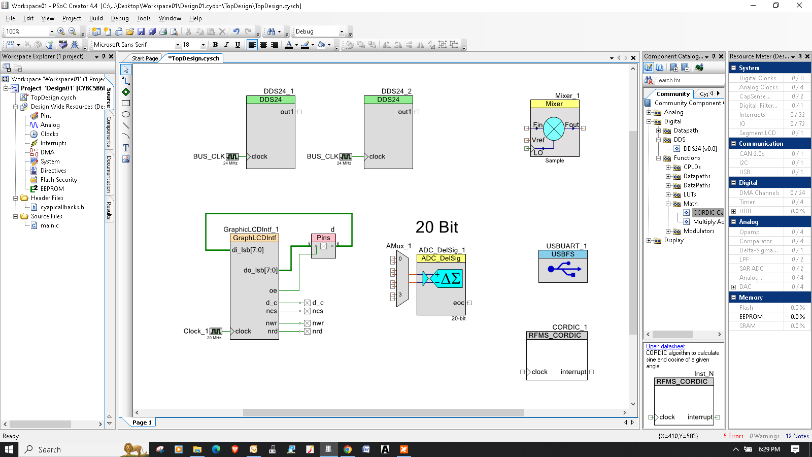Click expand all icon in Component Catalog

click(x=674, y=68)
